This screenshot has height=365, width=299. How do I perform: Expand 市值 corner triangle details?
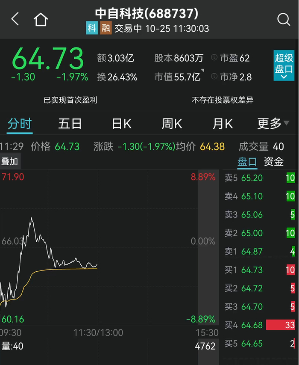(x=202, y=71)
